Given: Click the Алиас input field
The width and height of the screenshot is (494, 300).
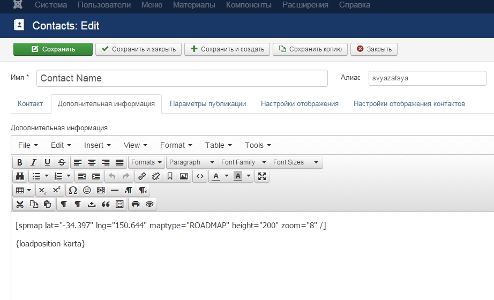Looking at the screenshot, I should click(x=427, y=78).
